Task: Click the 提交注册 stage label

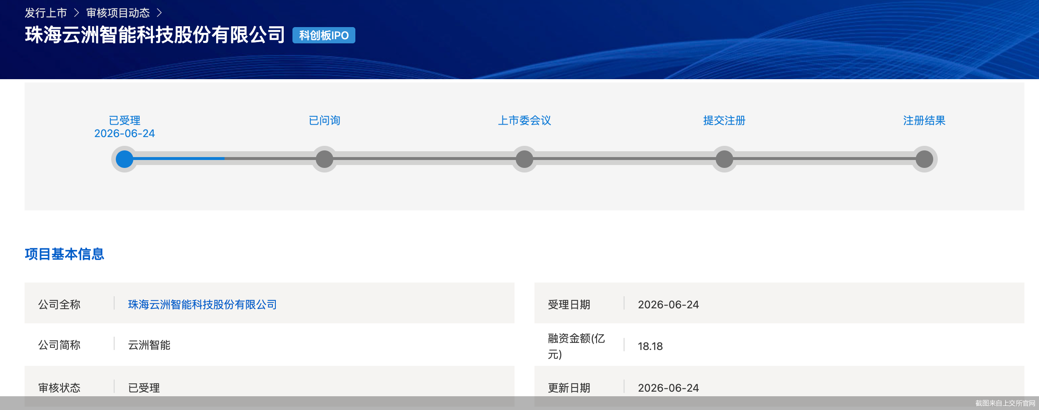Action: [x=724, y=120]
